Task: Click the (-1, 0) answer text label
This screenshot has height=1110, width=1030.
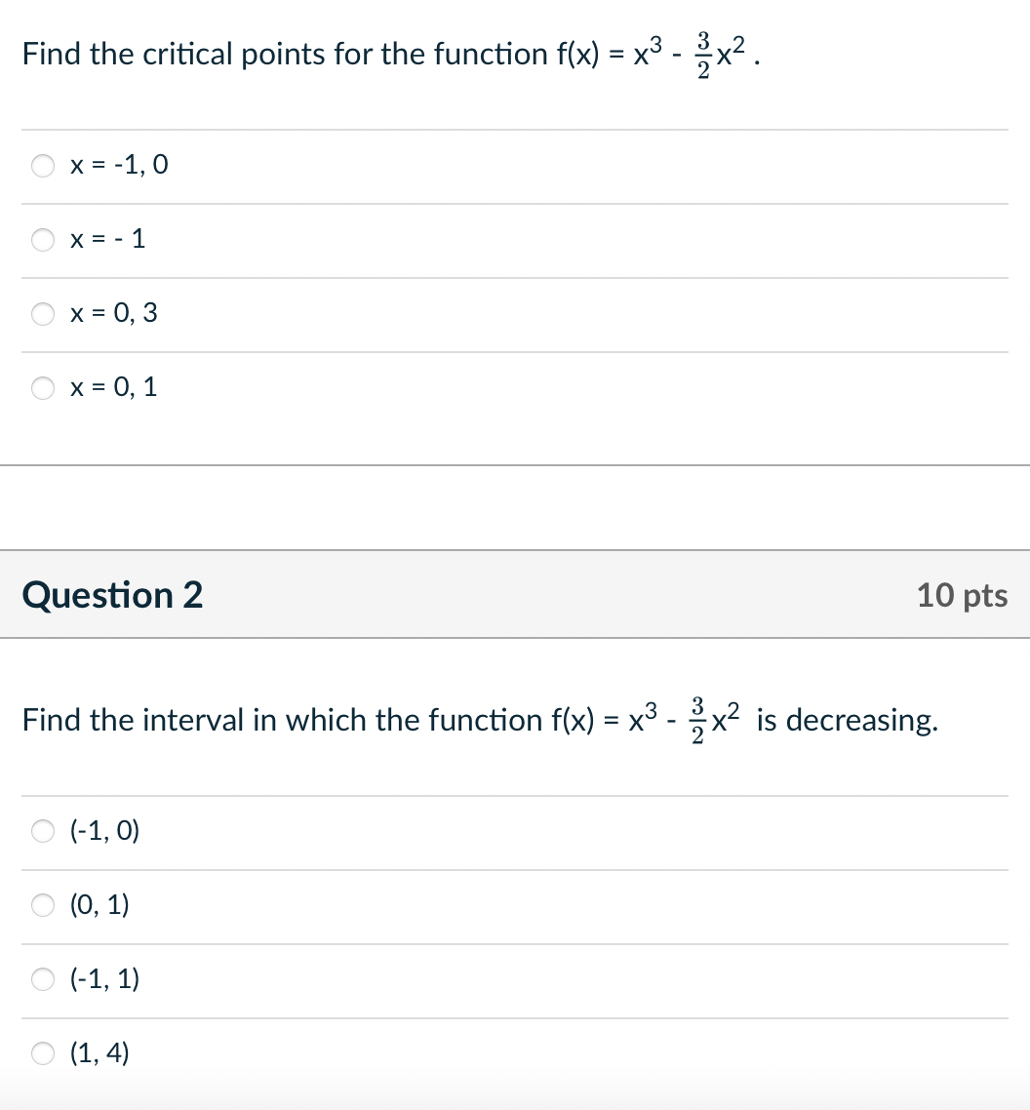Action: (103, 831)
